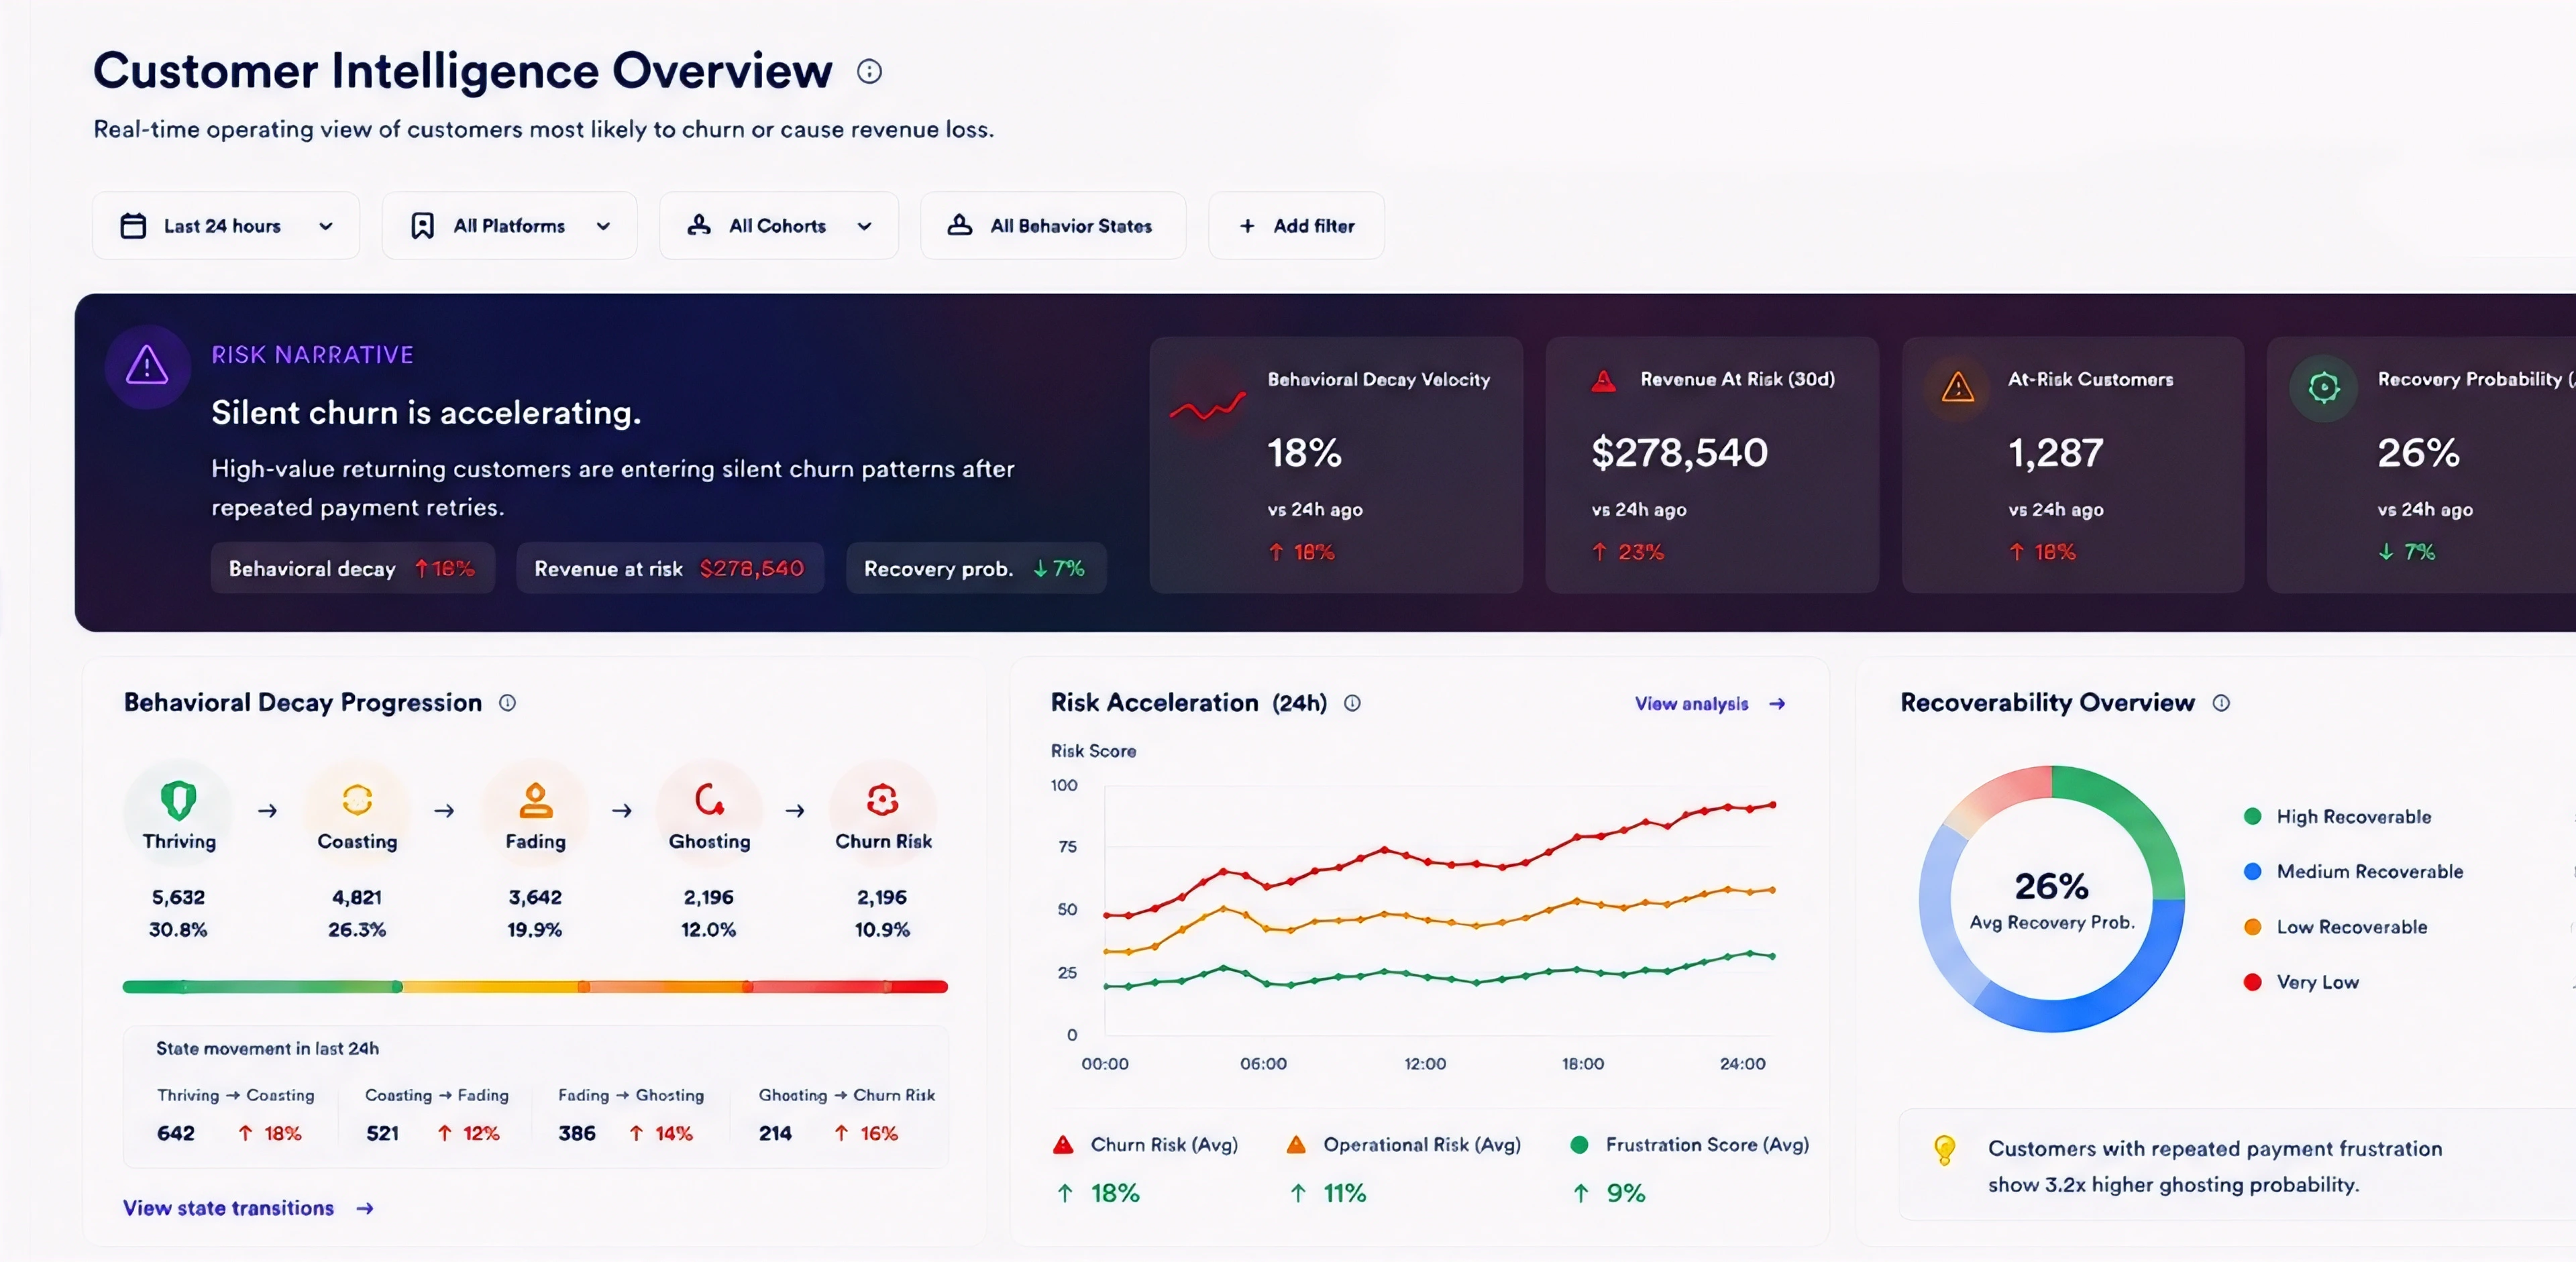The height and width of the screenshot is (1262, 2576).
Task: Click the Churn Risk 10.9% percentage
Action: coord(882,929)
